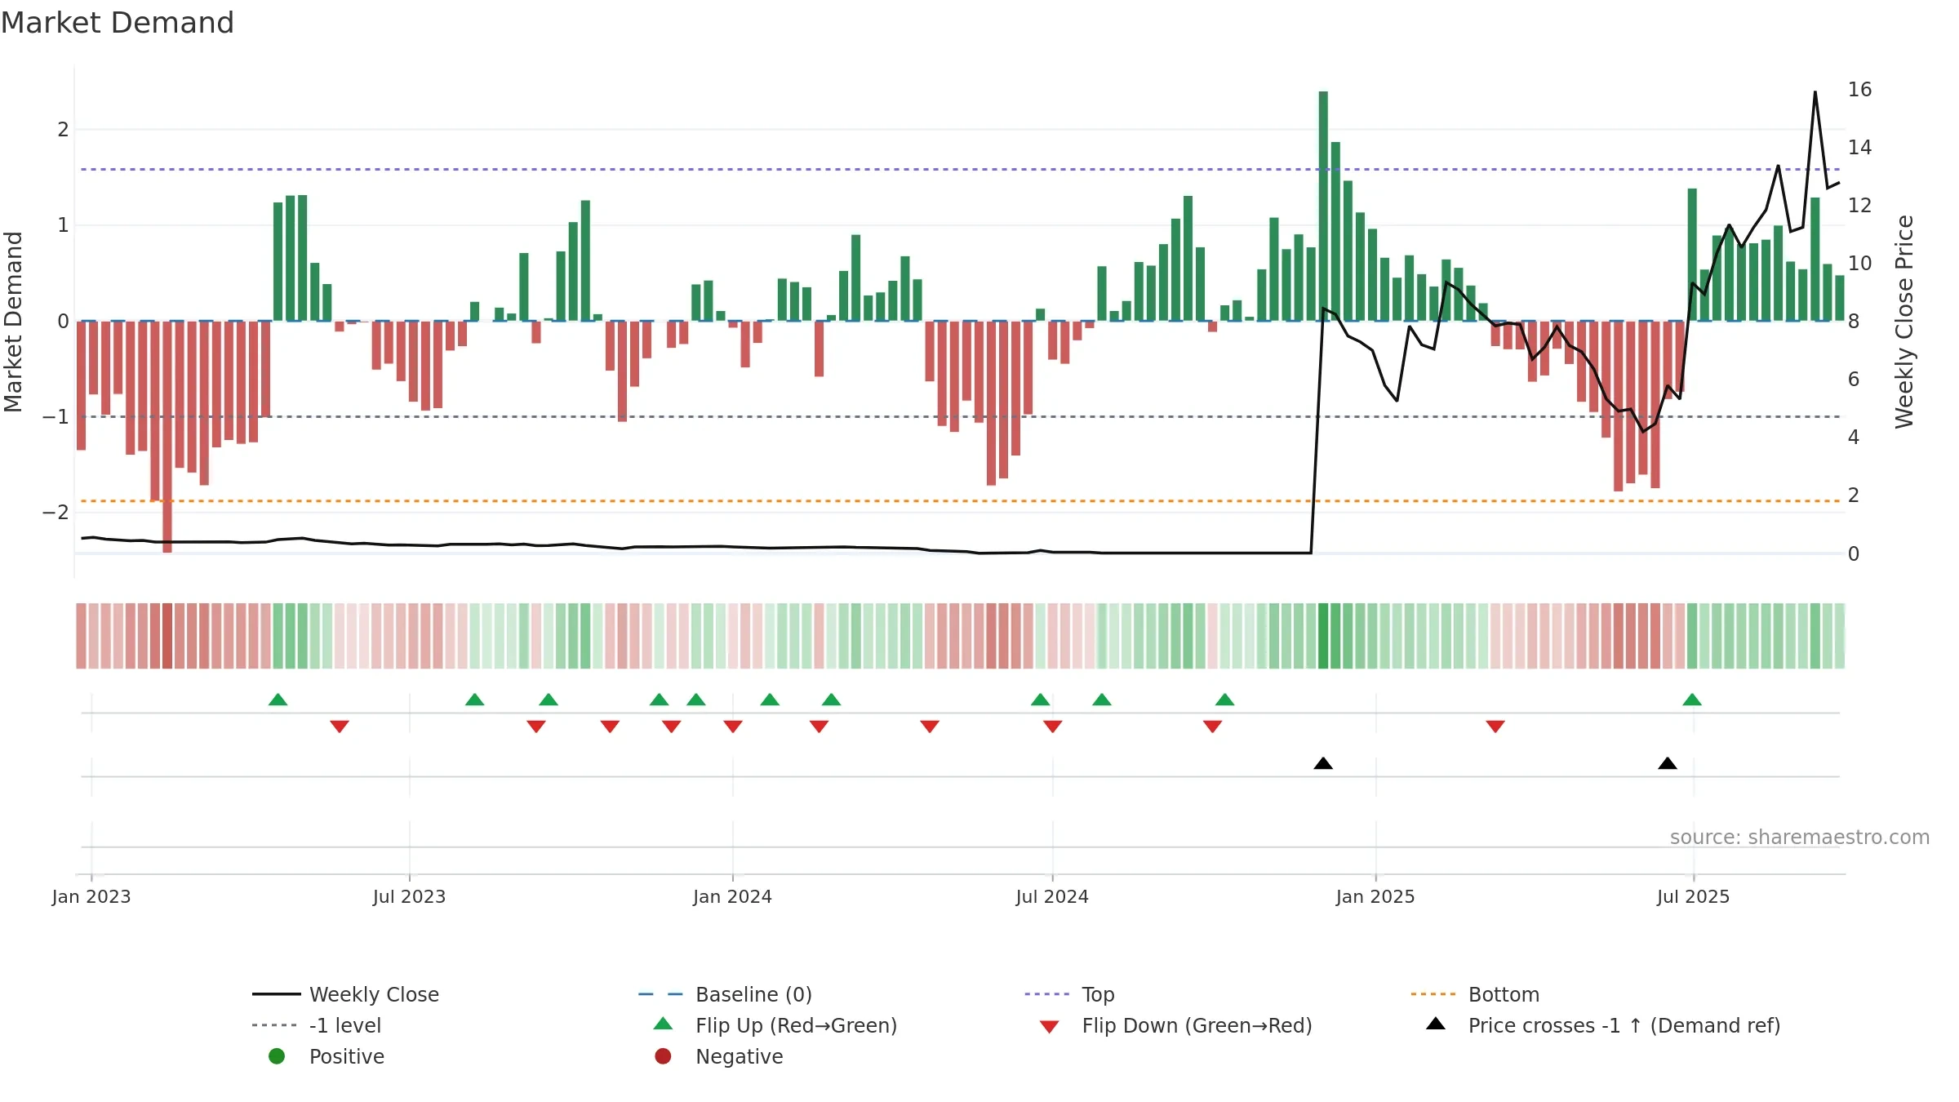Click the 12 tick on the price axis
The image size is (1959, 1102).
click(1860, 206)
